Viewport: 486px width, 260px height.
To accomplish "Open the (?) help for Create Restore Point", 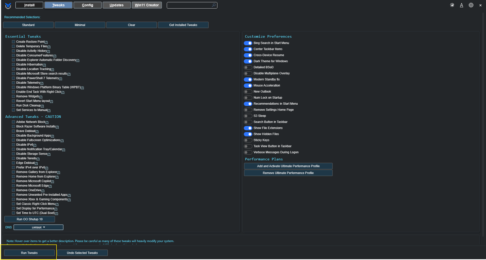I will pos(46,42).
